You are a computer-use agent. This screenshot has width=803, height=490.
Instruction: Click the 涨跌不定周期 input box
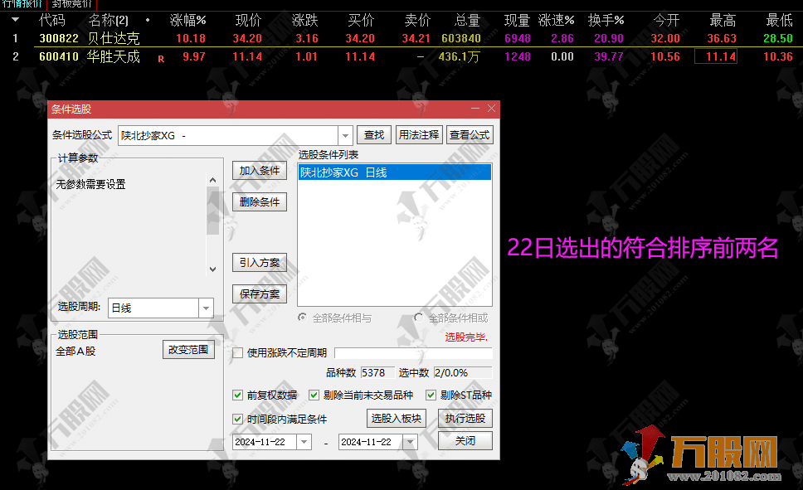[413, 352]
